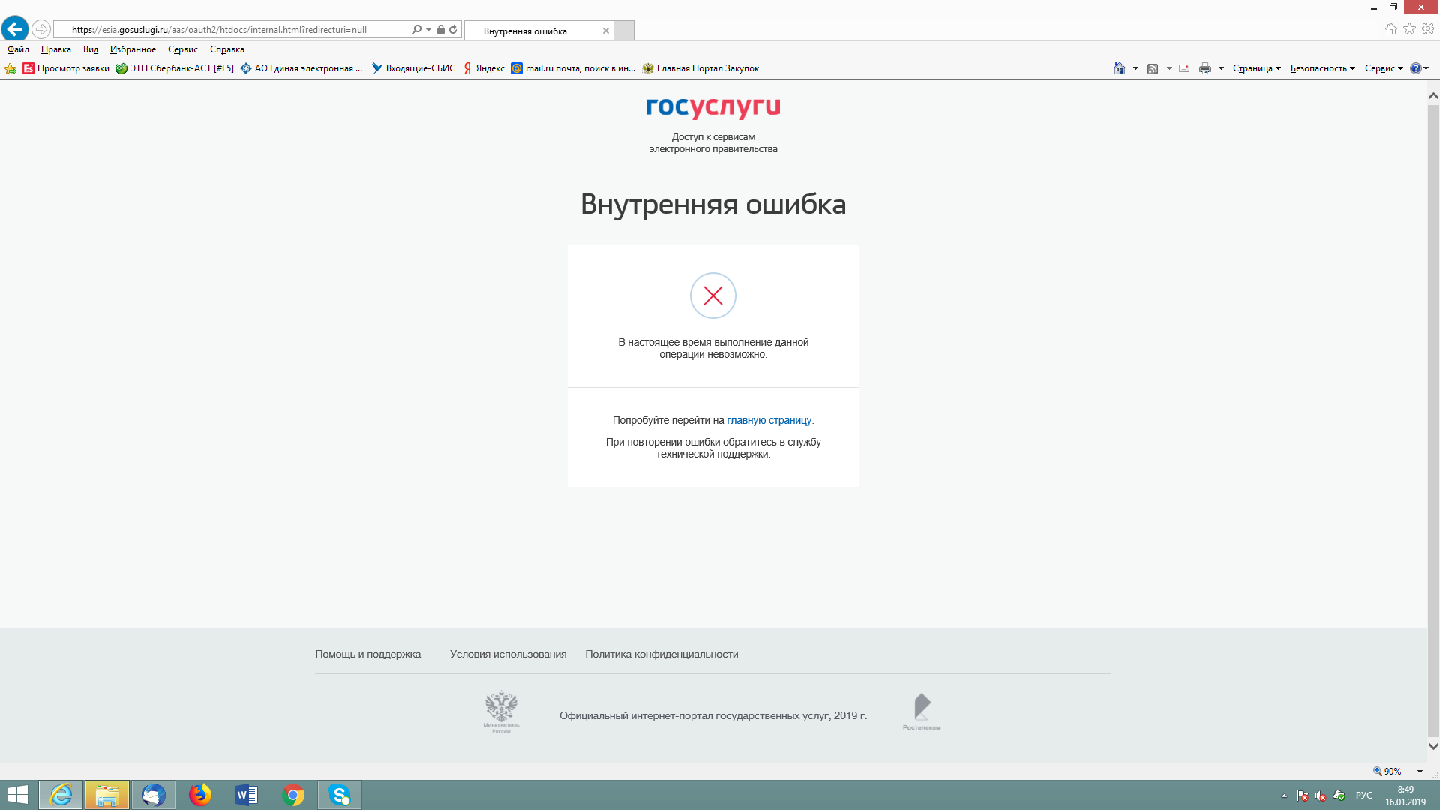Open the zoom level 90% dropdown arrow

coord(1420,772)
